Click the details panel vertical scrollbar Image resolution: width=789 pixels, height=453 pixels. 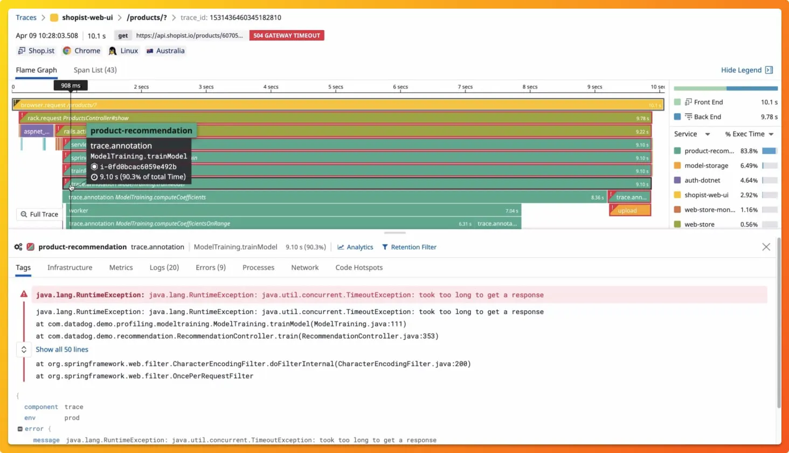(x=779, y=323)
